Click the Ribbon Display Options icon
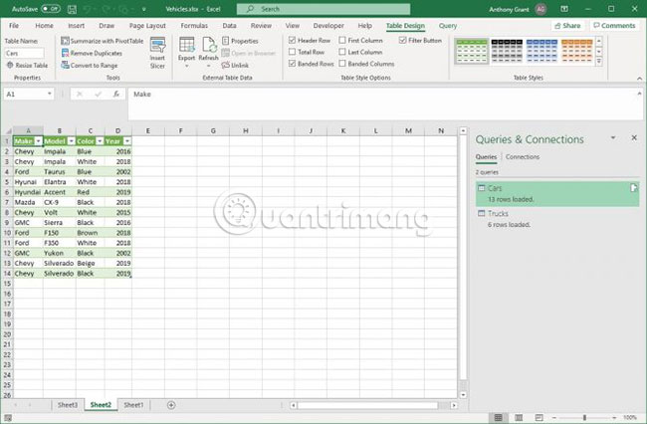Image resolution: width=647 pixels, height=424 pixels. tap(564, 9)
